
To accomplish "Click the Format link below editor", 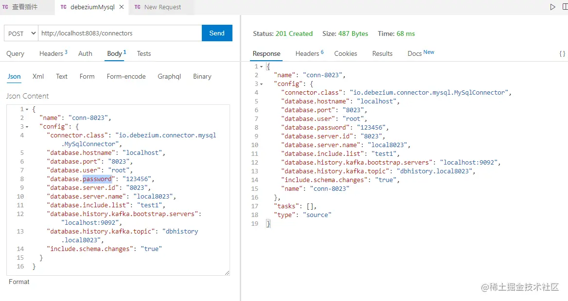I will pyautogui.click(x=19, y=282).
